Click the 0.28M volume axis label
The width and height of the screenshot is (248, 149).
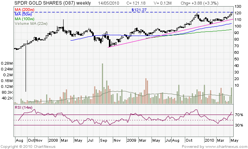pyautogui.click(x=7, y=63)
